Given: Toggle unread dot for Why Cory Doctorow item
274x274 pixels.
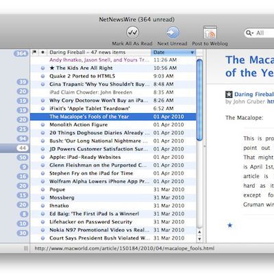Looking at the screenshot, I should pyautogui.click(x=42, y=101).
